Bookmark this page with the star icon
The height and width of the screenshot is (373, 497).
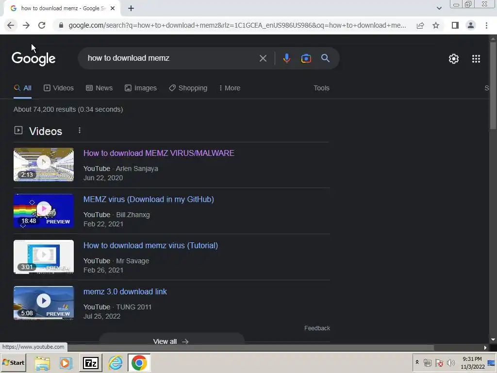436,25
